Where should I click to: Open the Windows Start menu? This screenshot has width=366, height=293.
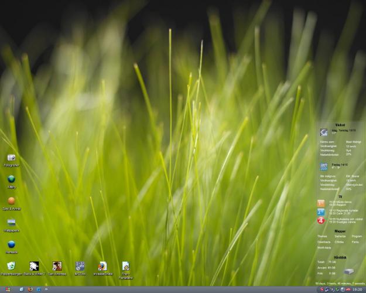[7, 289]
